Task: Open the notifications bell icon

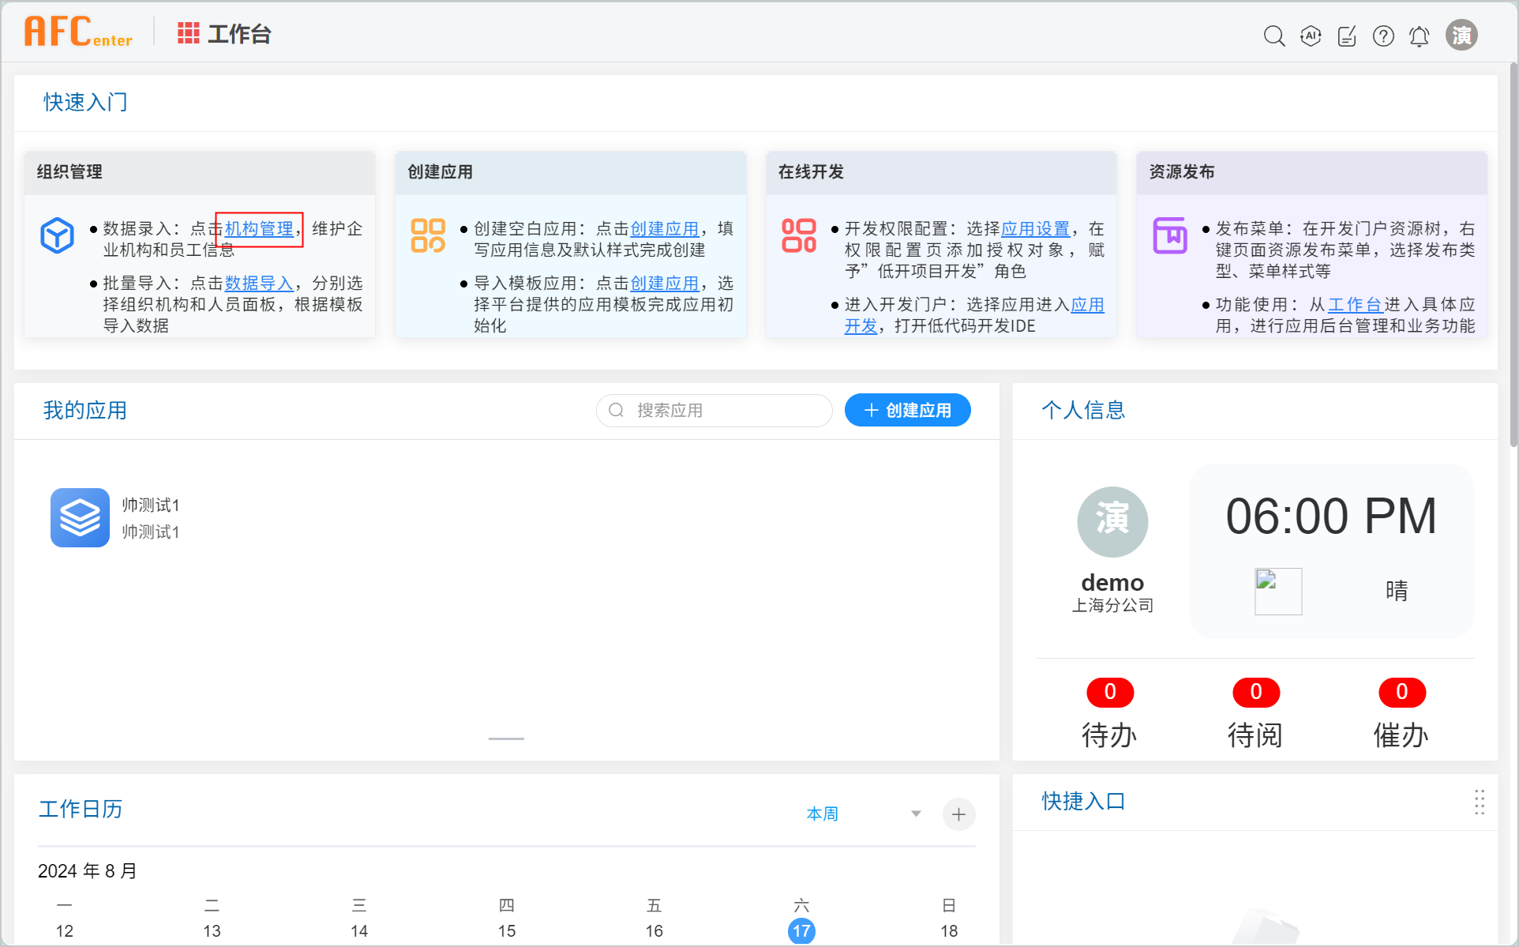Action: click(1420, 36)
